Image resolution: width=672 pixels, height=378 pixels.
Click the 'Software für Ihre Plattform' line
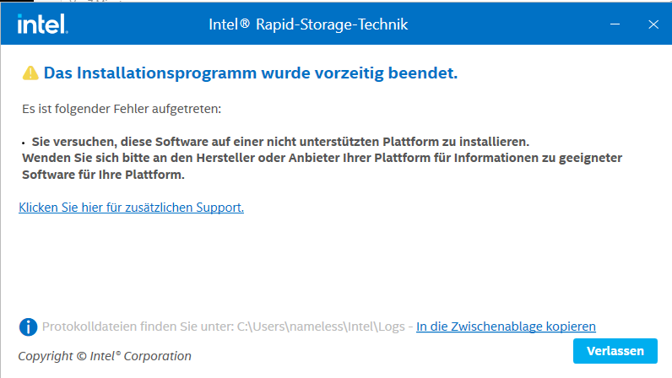pos(101,175)
